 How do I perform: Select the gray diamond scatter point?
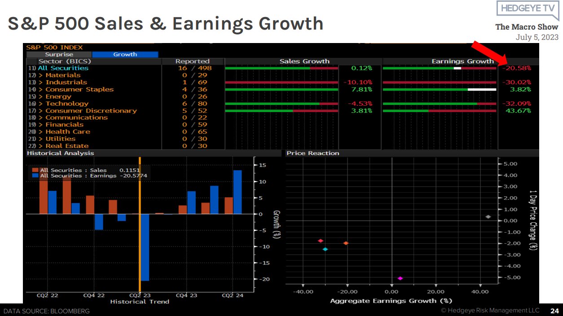[488, 217]
